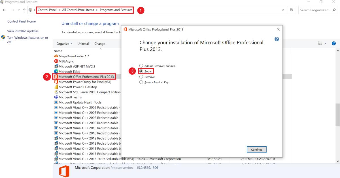This screenshot has height=178, width=340.
Task: Expand the view options dropdown arrow
Action: pos(326,44)
